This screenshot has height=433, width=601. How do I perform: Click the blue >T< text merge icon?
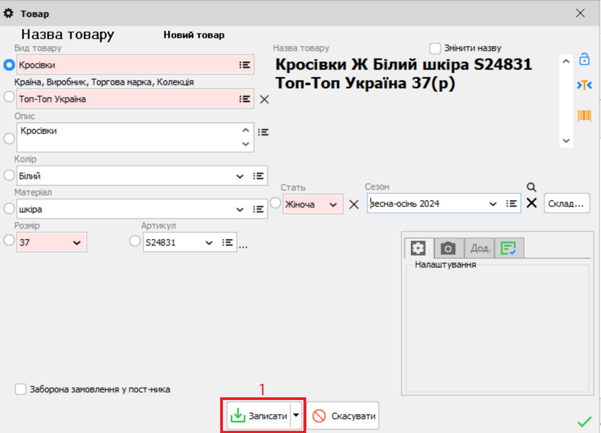(584, 85)
